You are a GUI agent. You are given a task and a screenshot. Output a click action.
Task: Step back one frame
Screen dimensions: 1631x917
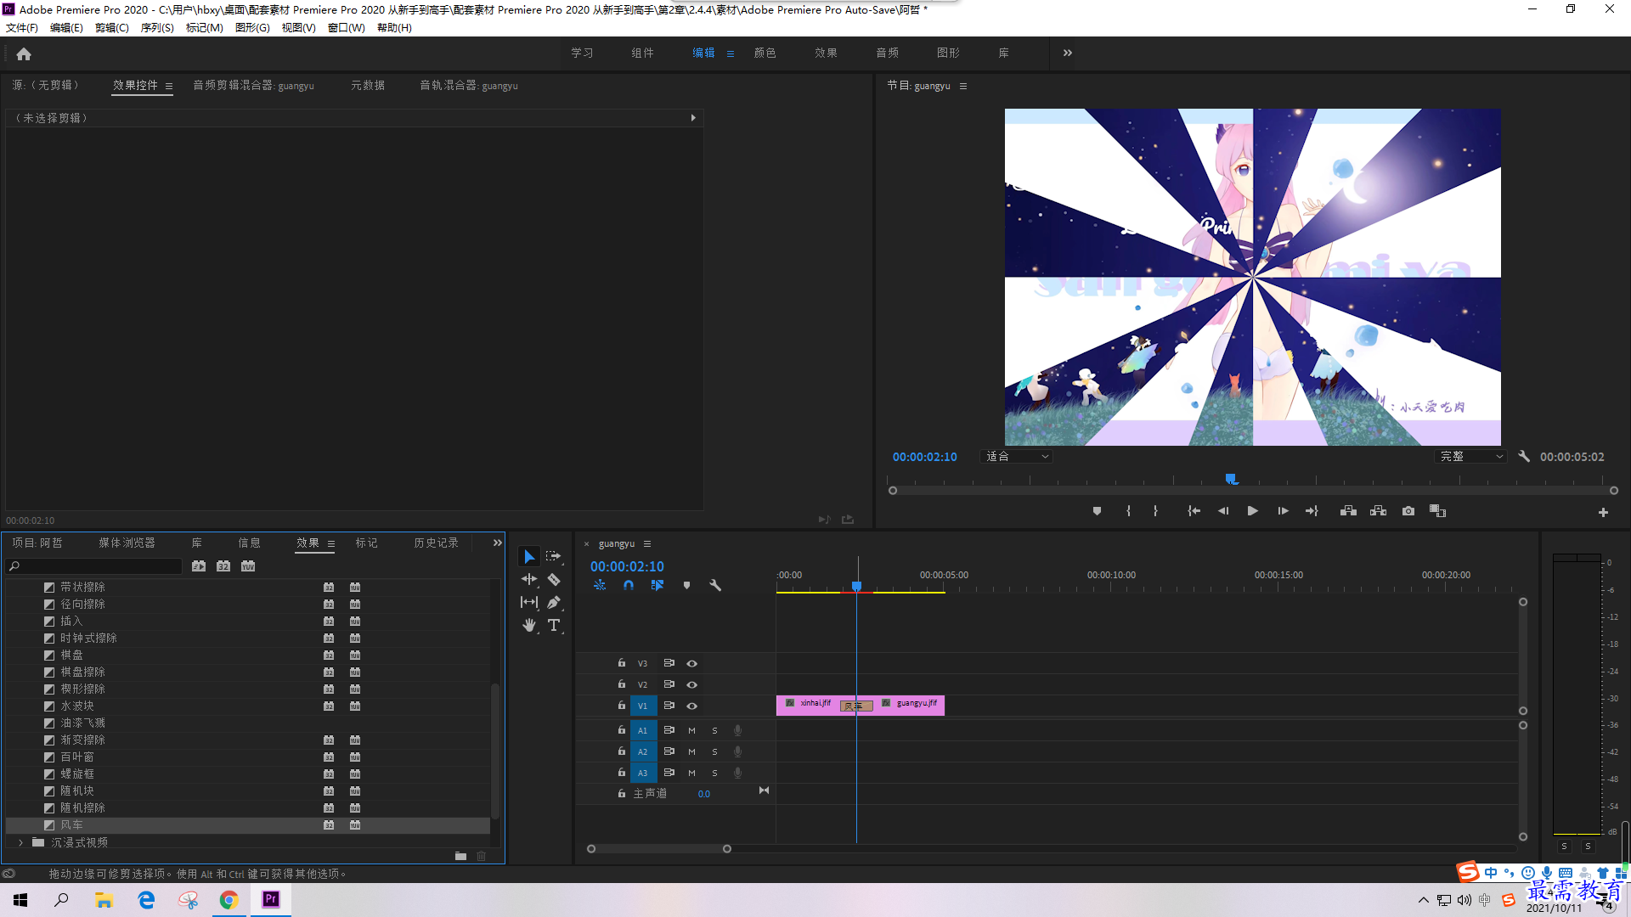1223,511
